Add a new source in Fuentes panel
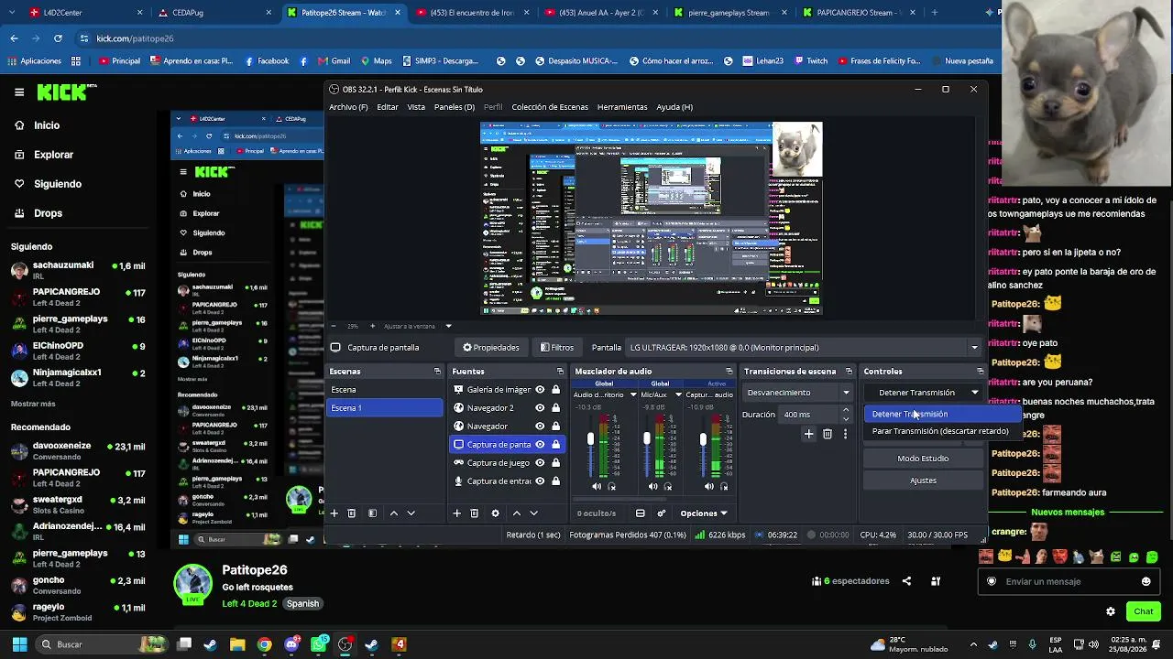Viewport: 1173px width, 659px height. (456, 513)
